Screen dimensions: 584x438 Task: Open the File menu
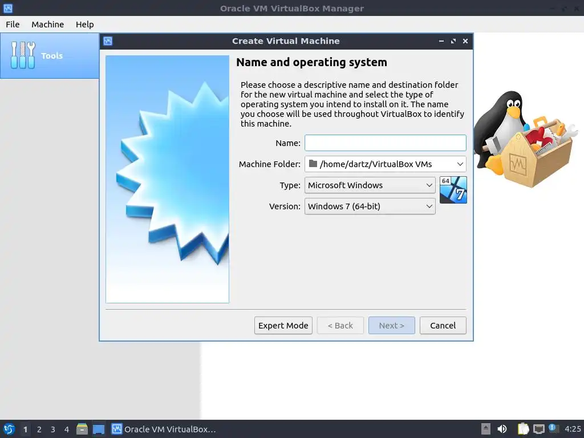pos(13,25)
